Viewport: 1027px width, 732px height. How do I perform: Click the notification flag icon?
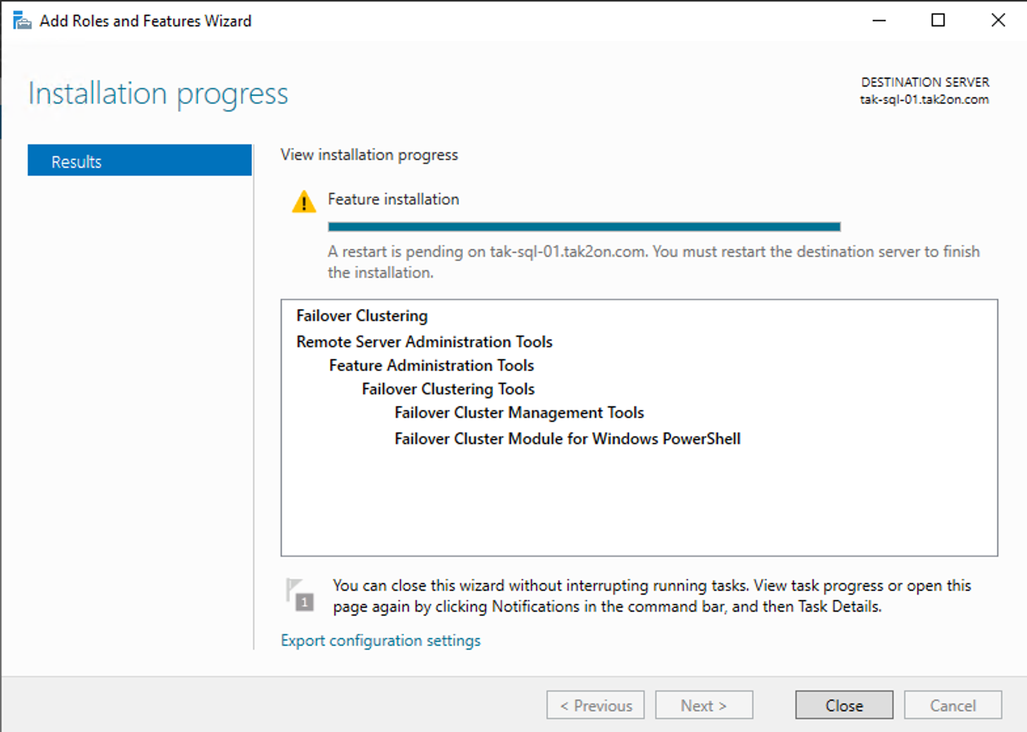coord(300,595)
